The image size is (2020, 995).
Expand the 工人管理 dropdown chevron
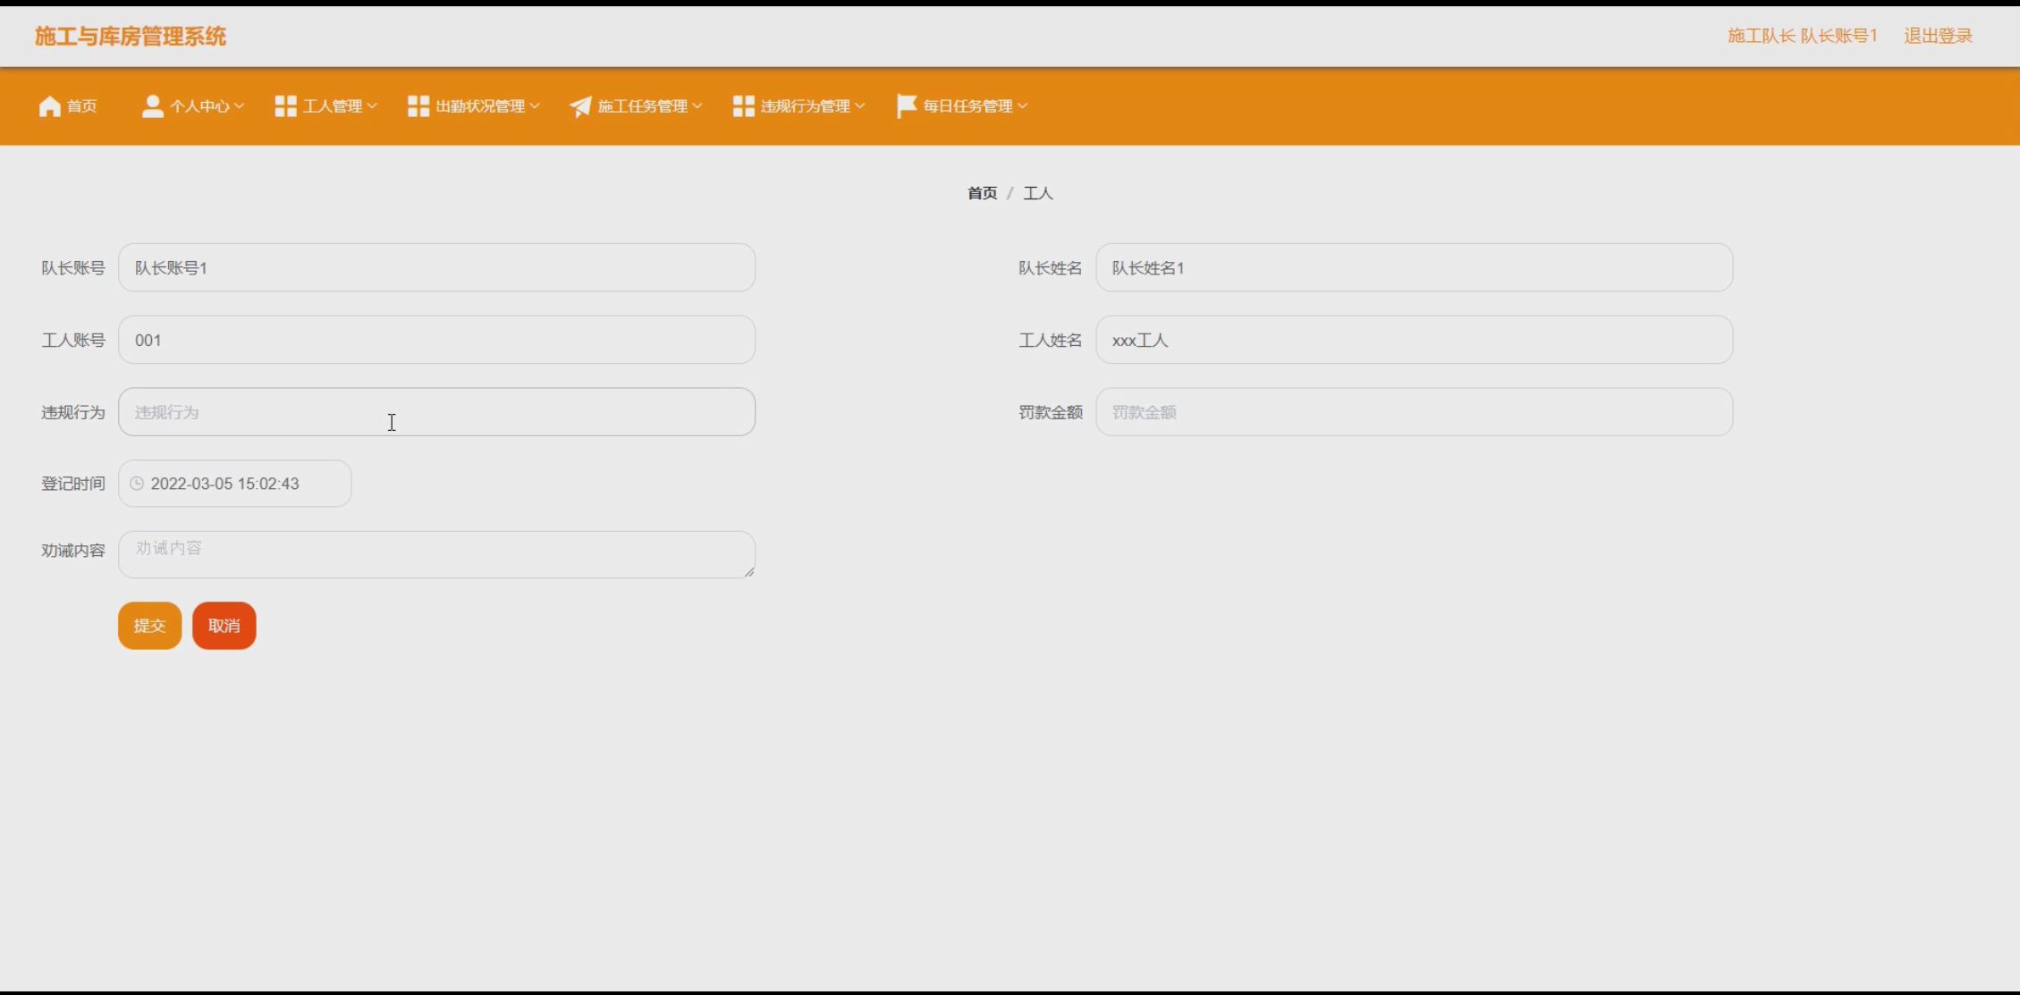(x=372, y=106)
